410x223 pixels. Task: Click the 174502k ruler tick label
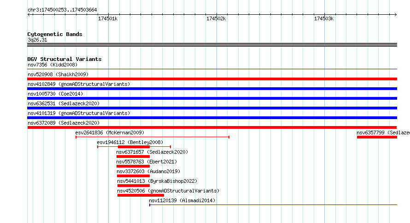216,18
